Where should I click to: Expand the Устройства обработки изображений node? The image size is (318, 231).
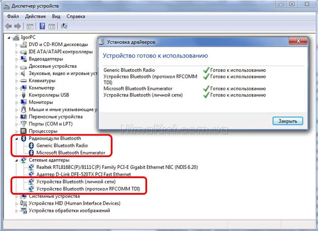[16, 211]
